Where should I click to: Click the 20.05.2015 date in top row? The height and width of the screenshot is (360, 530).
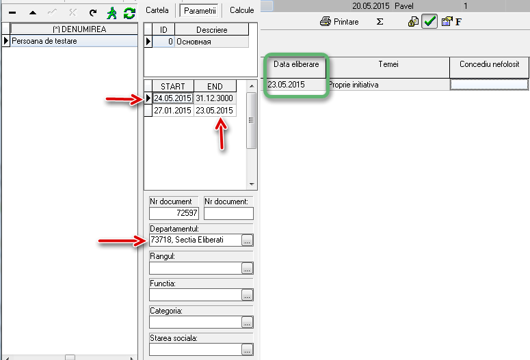[371, 5]
